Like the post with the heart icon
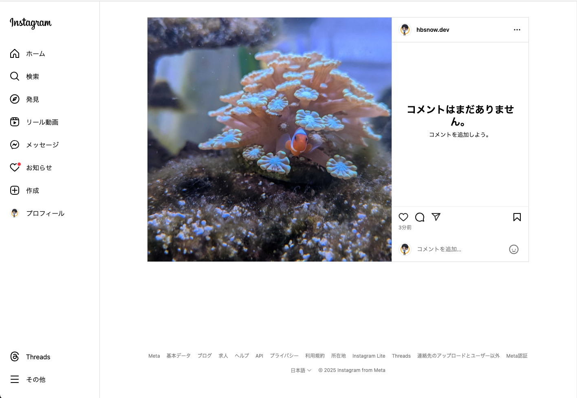This screenshot has width=577, height=398. 403,217
